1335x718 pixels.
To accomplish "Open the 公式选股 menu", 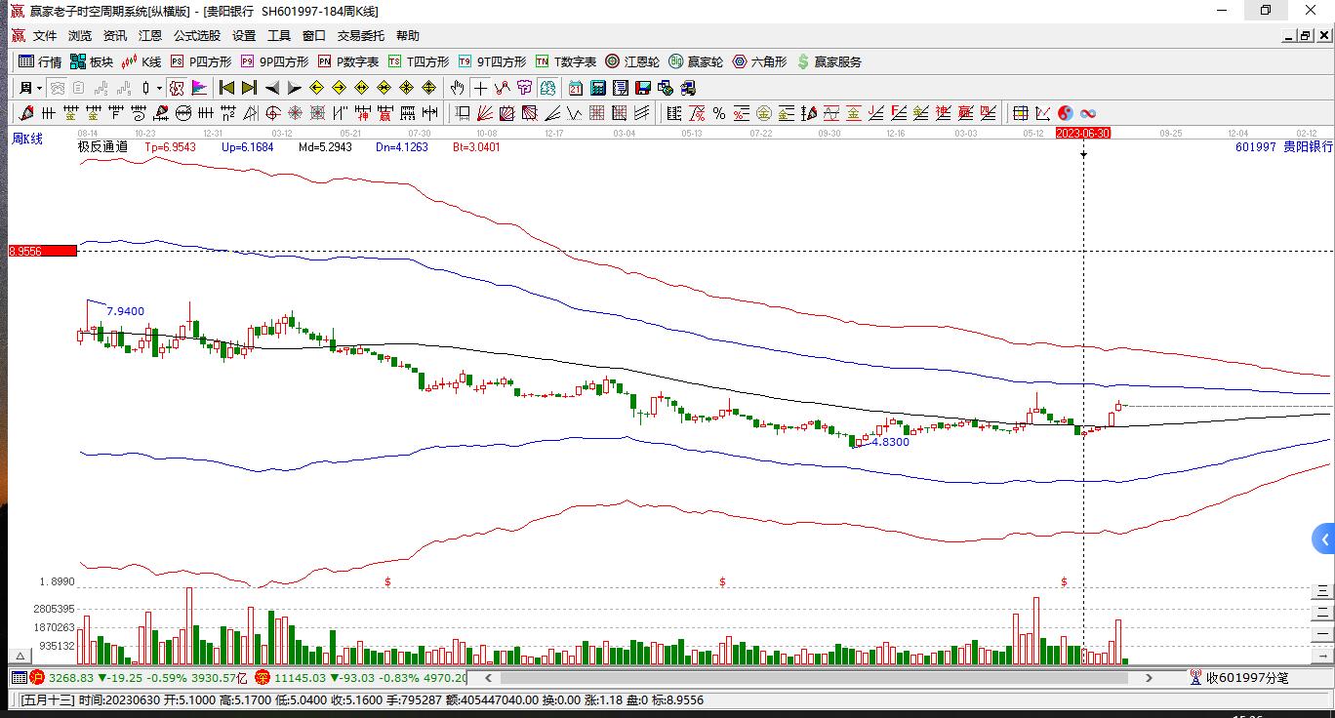I will 197,36.
